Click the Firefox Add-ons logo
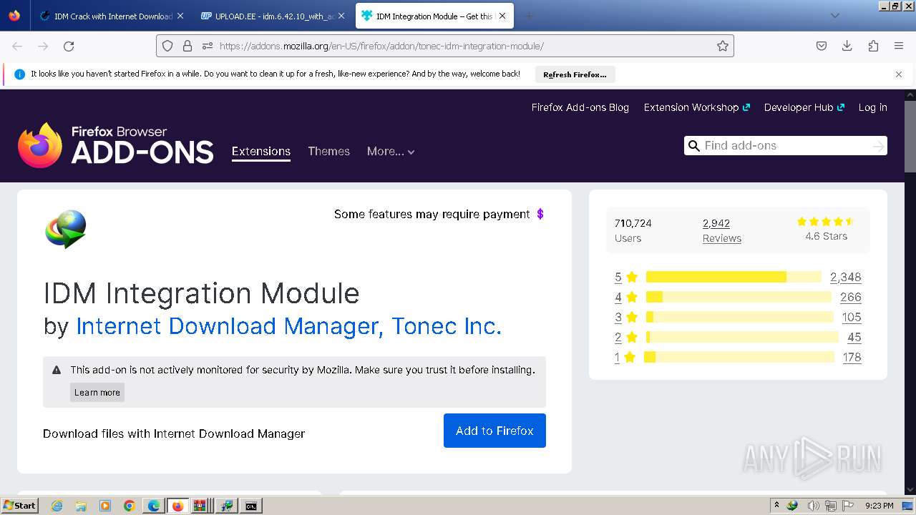916x515 pixels. 116,145
